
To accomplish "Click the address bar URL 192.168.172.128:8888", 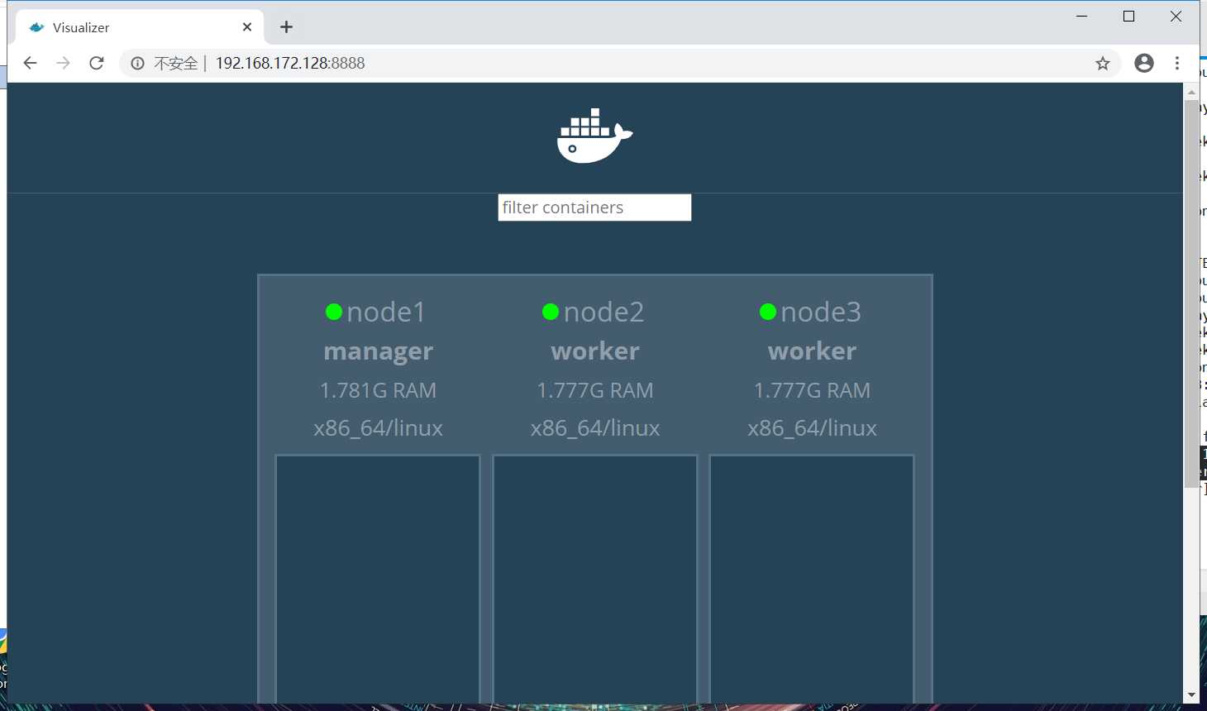I will coord(290,63).
